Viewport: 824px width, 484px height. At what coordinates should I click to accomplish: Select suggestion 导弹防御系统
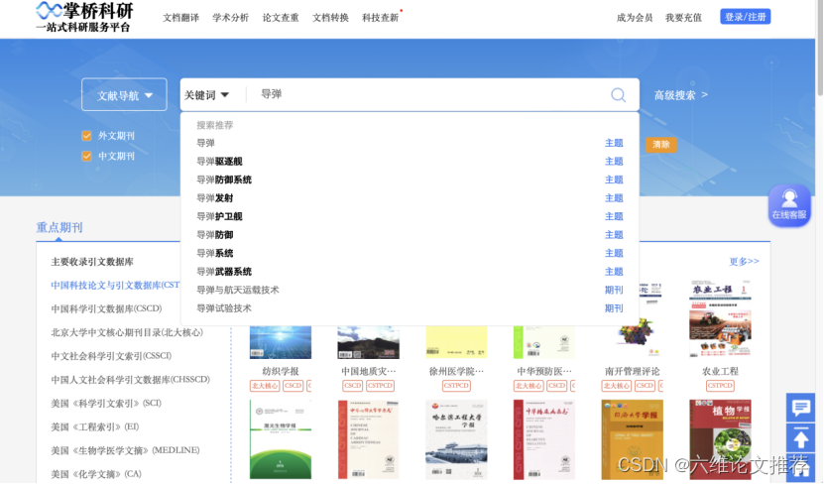pos(410,180)
